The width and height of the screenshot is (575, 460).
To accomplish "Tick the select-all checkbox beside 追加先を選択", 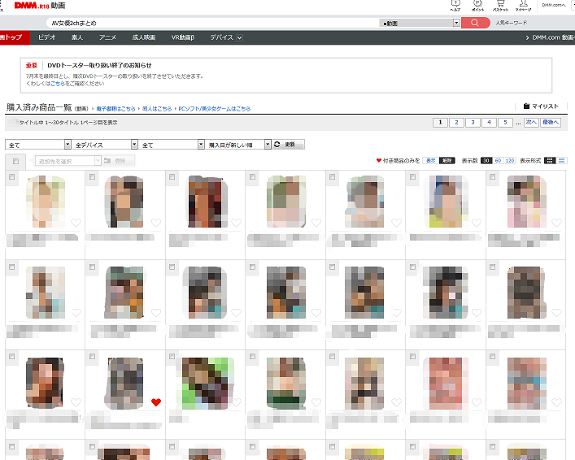I will (16, 162).
